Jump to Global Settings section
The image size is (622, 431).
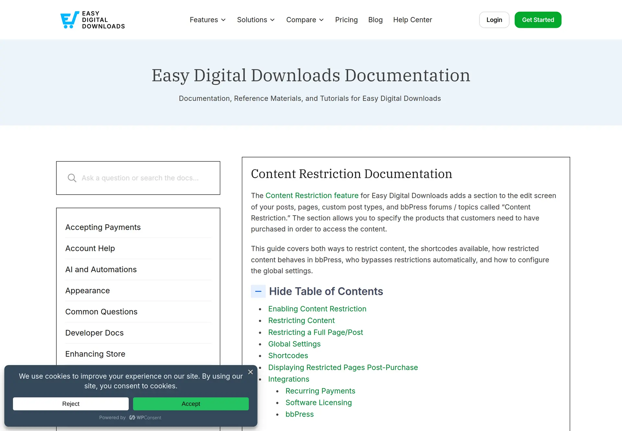[294, 344]
